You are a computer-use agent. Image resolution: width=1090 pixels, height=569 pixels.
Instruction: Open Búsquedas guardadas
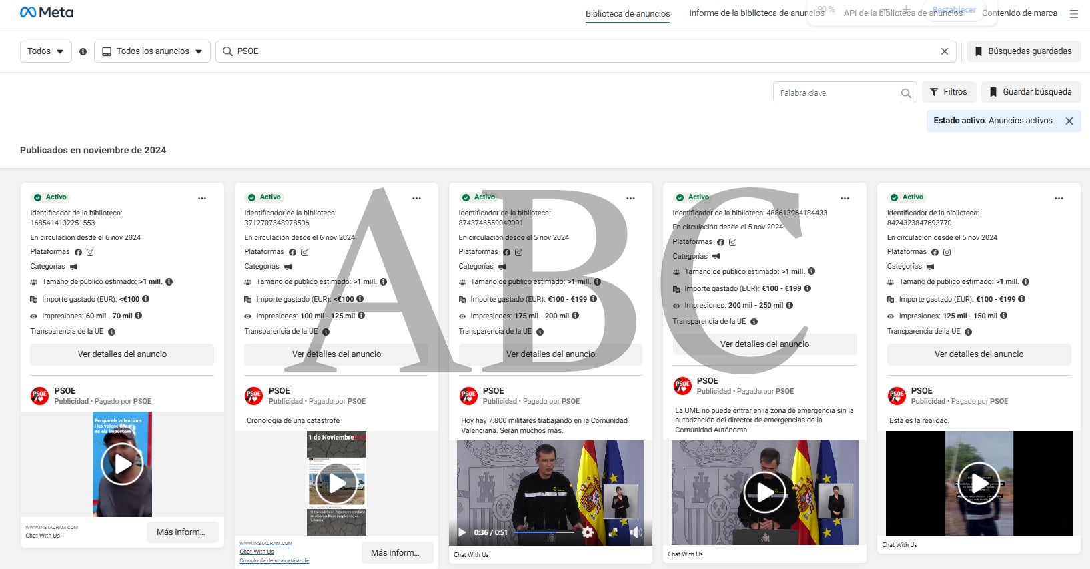pos(1023,51)
